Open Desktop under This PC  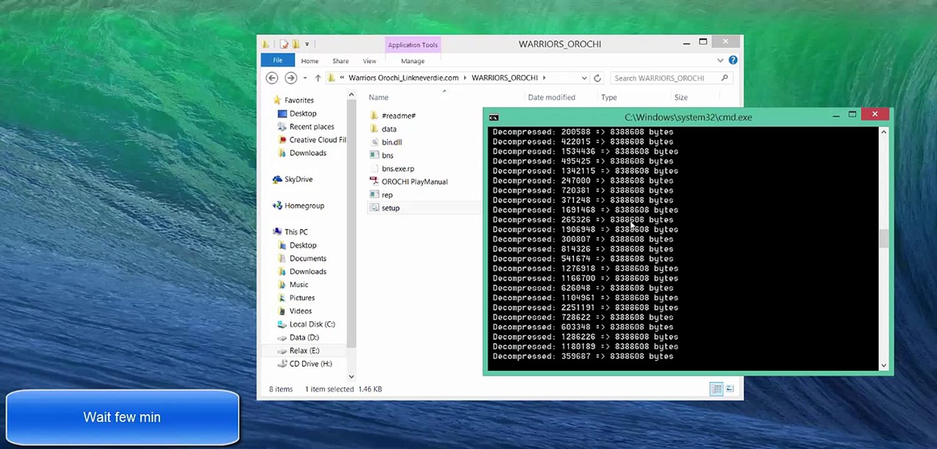302,245
